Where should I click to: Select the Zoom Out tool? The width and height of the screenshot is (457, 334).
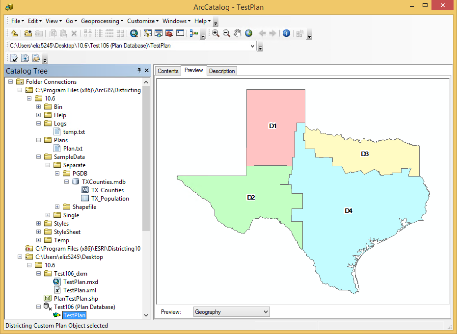coord(226,33)
